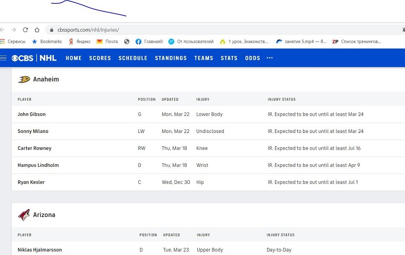
Task: Click the Arizona Coyotes team logo
Action: tap(24, 215)
